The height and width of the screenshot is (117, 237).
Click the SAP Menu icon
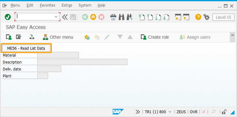pyautogui.click(x=19, y=37)
